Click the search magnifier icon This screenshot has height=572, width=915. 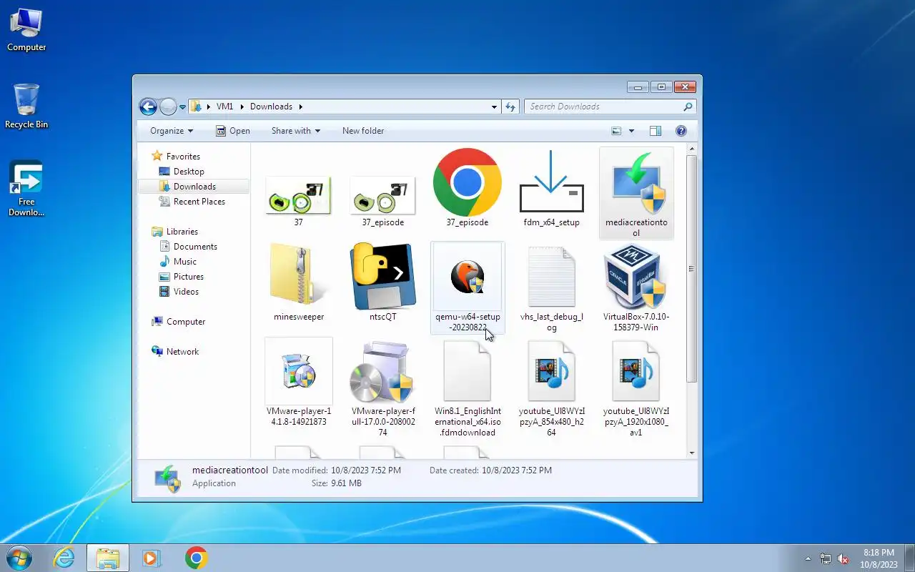click(x=688, y=107)
